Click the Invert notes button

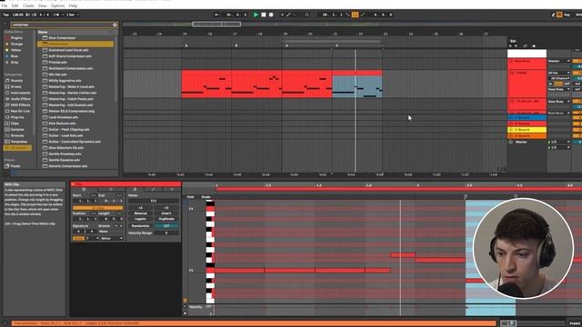[166, 213]
